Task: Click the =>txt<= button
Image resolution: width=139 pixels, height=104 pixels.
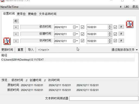Action: click(44, 50)
